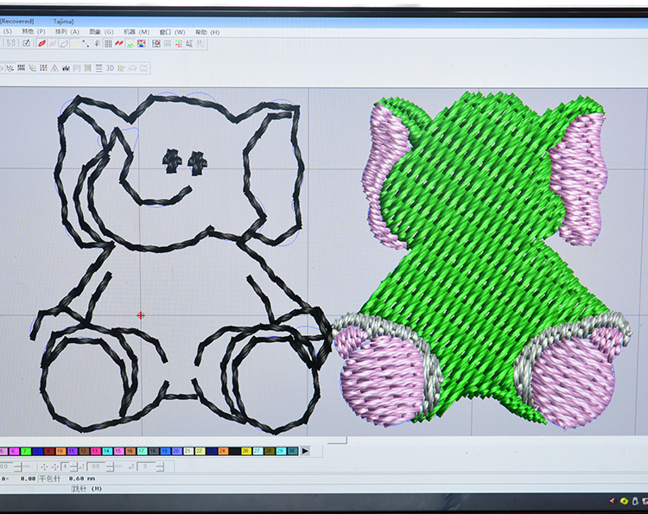Click the red leaf-shaped stitch tool icon
Image resolution: width=648 pixels, height=514 pixels.
click(41, 42)
